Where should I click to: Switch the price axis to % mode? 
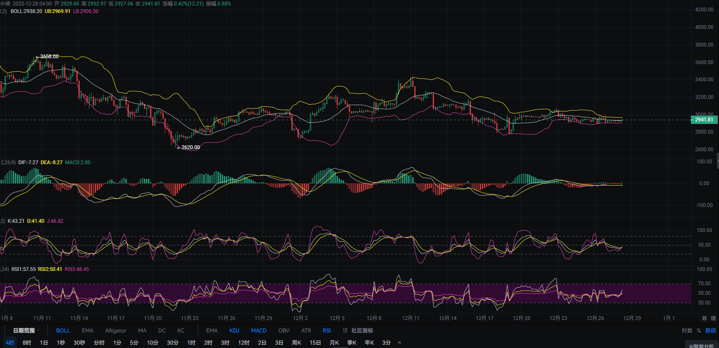(x=699, y=330)
